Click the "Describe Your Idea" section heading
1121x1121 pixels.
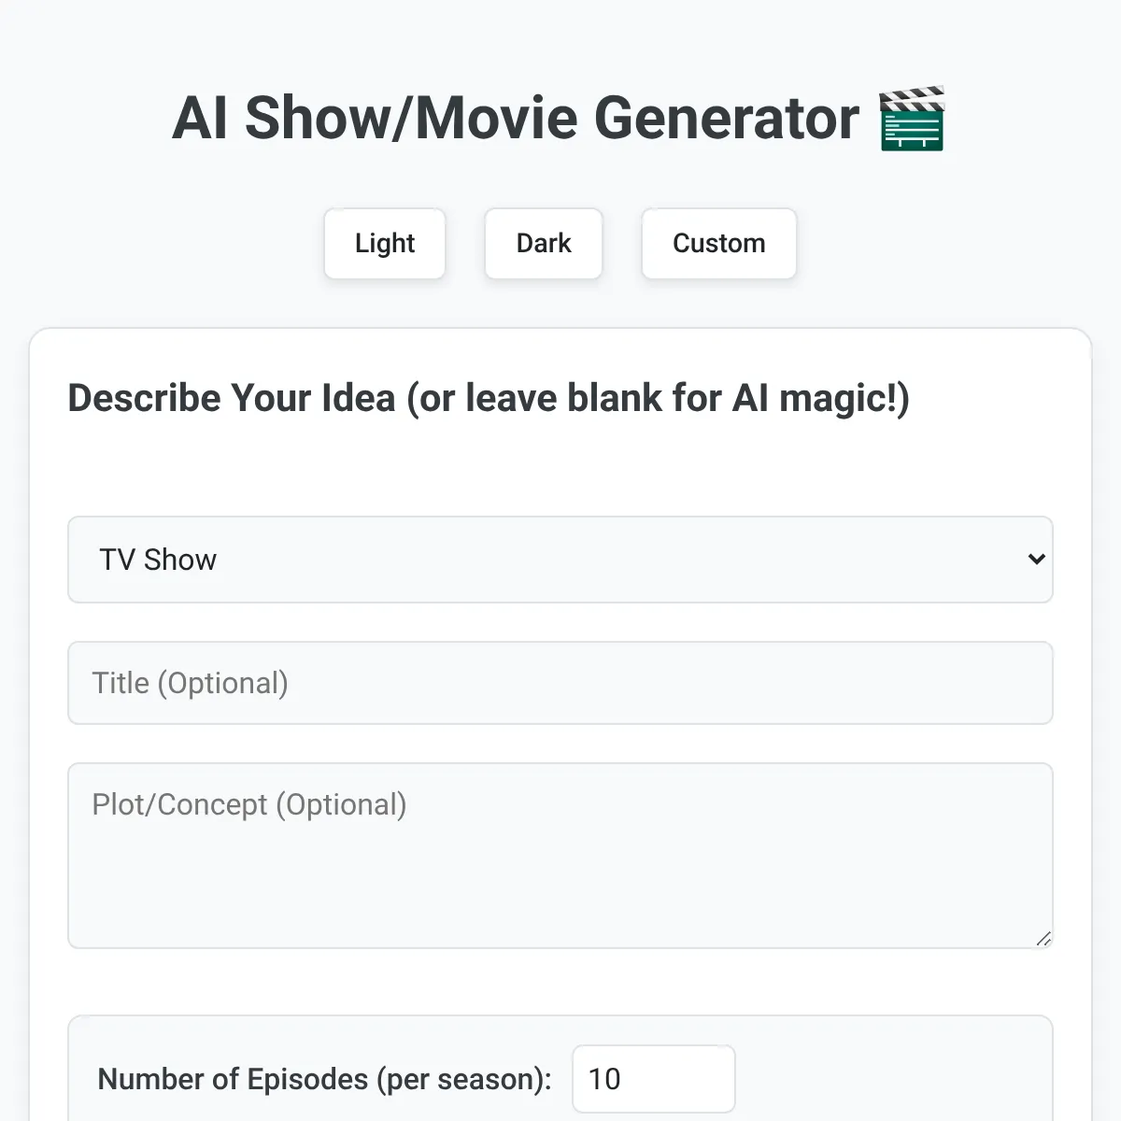[232, 398]
